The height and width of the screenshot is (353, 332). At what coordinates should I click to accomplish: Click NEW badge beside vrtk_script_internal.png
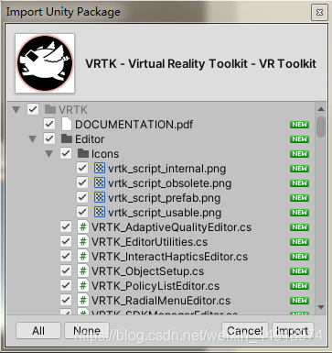click(x=299, y=169)
